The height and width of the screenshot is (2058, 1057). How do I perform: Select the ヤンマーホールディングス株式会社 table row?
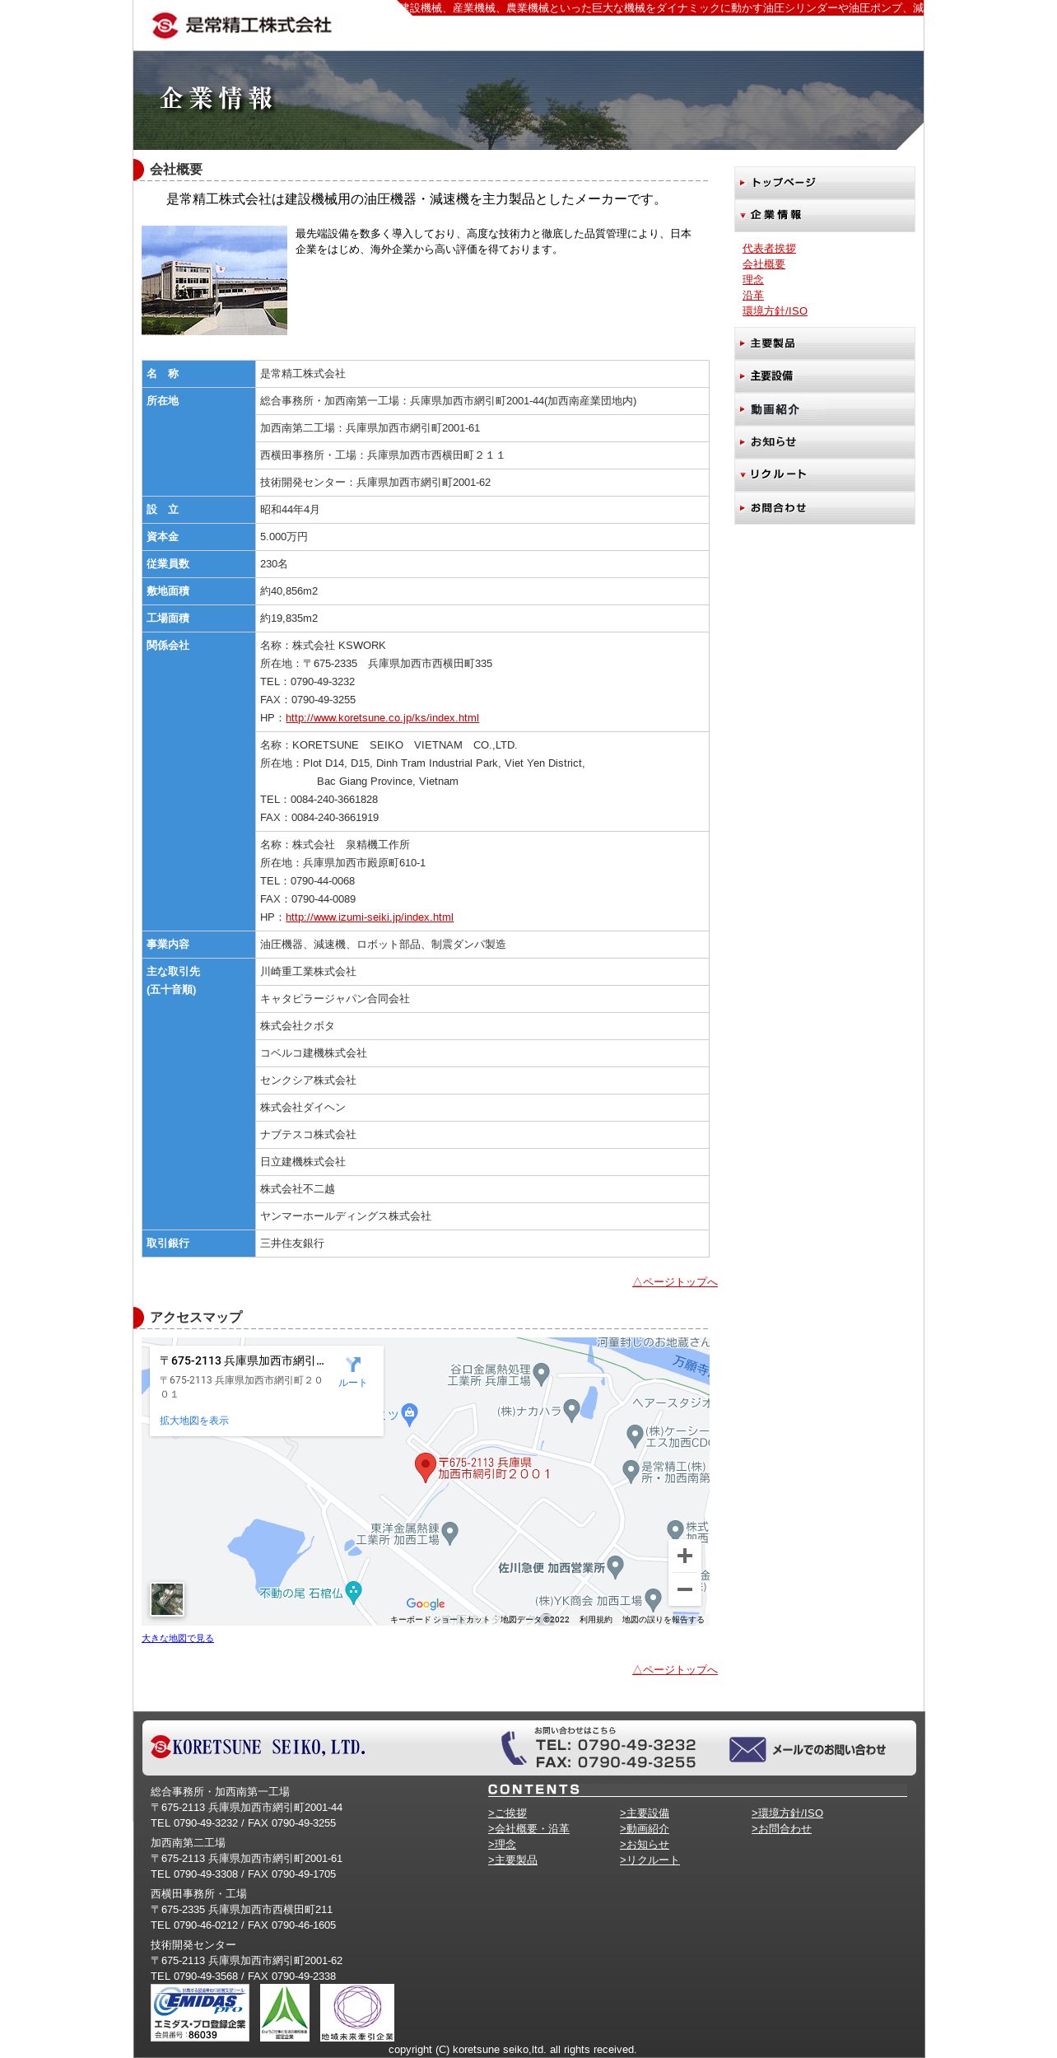[482, 1216]
